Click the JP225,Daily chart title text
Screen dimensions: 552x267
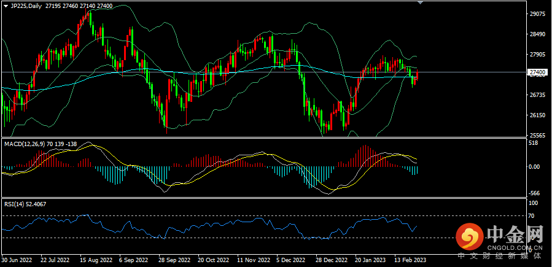pyautogui.click(x=26, y=5)
